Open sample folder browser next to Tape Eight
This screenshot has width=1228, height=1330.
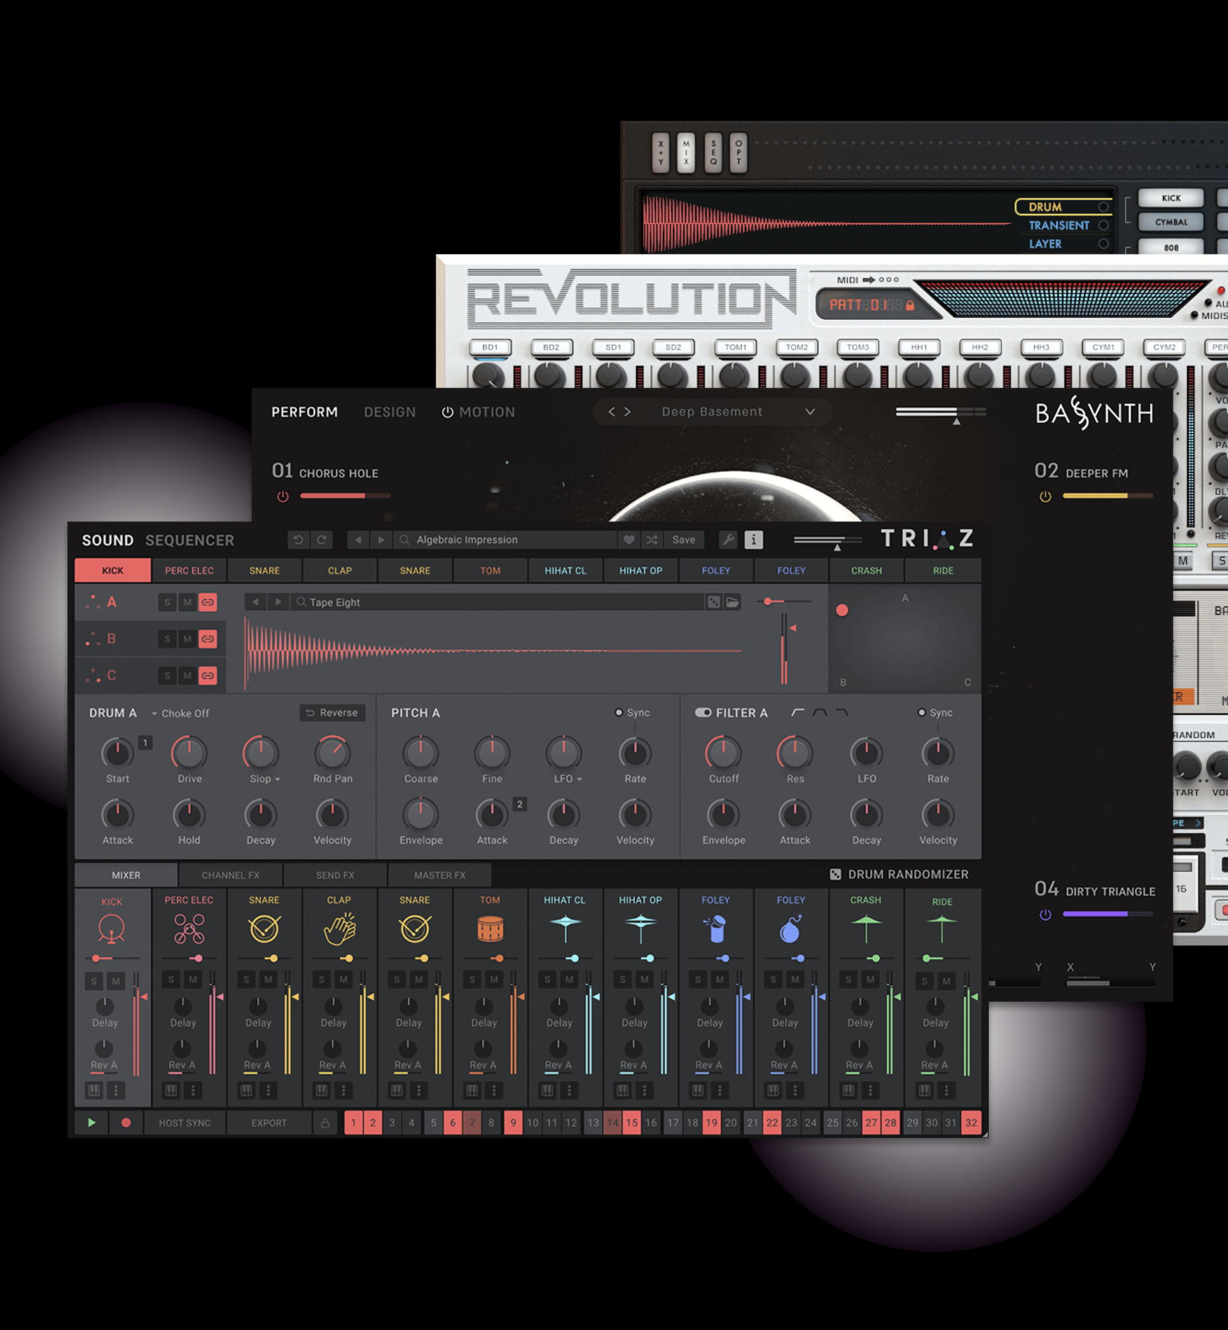click(x=732, y=602)
